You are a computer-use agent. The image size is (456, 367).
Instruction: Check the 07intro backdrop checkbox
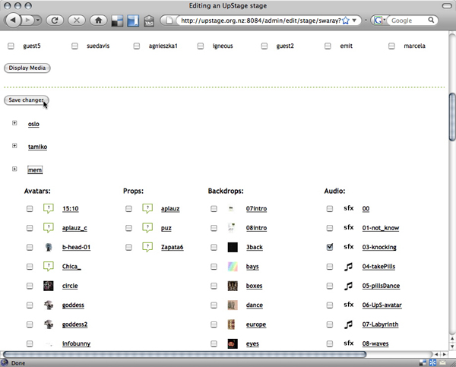coord(214,209)
